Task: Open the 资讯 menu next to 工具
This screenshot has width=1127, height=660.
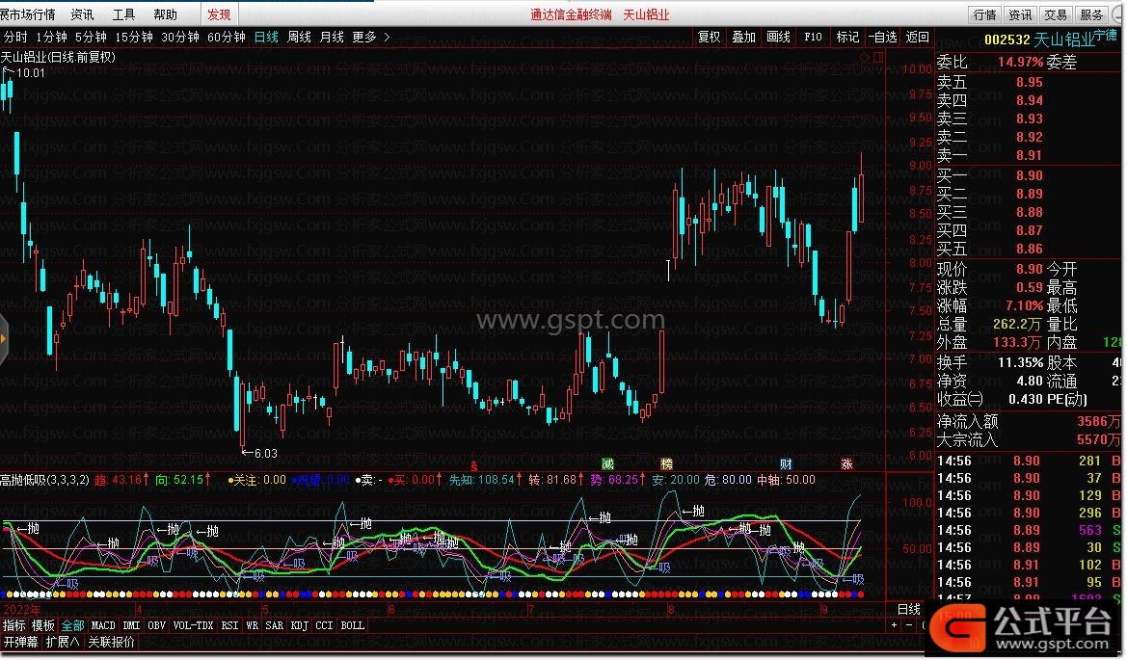Action: coord(82,14)
